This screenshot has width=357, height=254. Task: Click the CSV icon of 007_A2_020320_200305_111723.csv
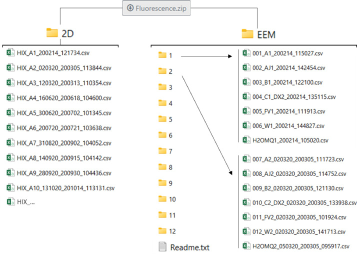click(x=246, y=158)
